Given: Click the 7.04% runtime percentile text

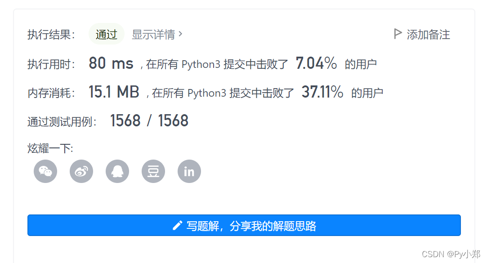Looking at the screenshot, I should pos(317,63).
